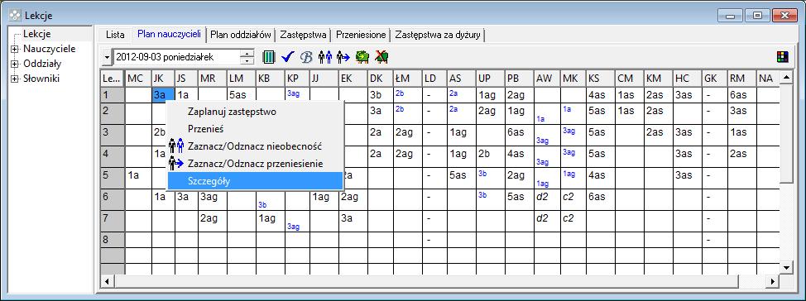Choose Szczegóły from context menu
Viewport: 806px width, 301px height.
[256, 181]
